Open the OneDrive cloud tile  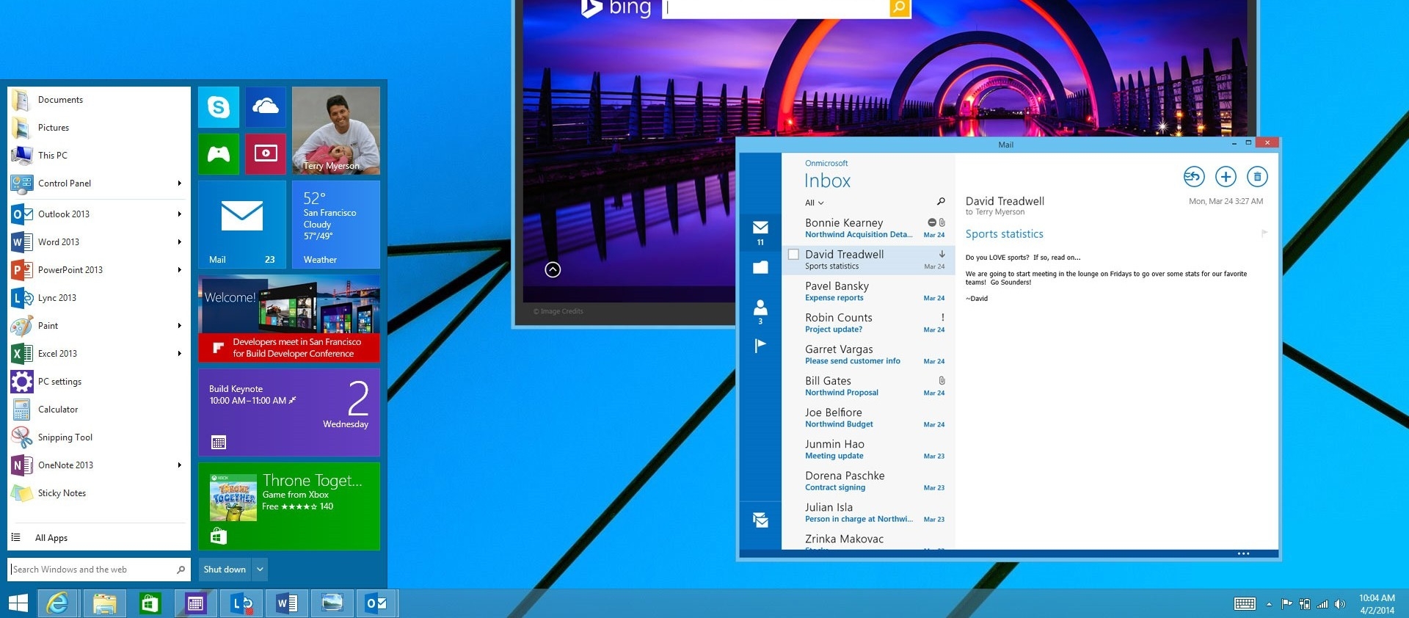pyautogui.click(x=266, y=107)
